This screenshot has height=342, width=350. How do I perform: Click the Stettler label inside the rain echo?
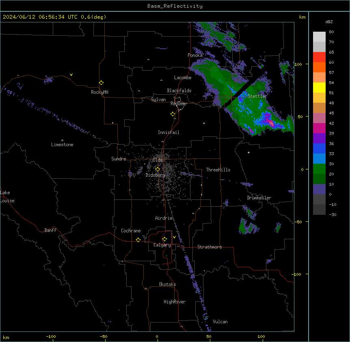pos(257,96)
